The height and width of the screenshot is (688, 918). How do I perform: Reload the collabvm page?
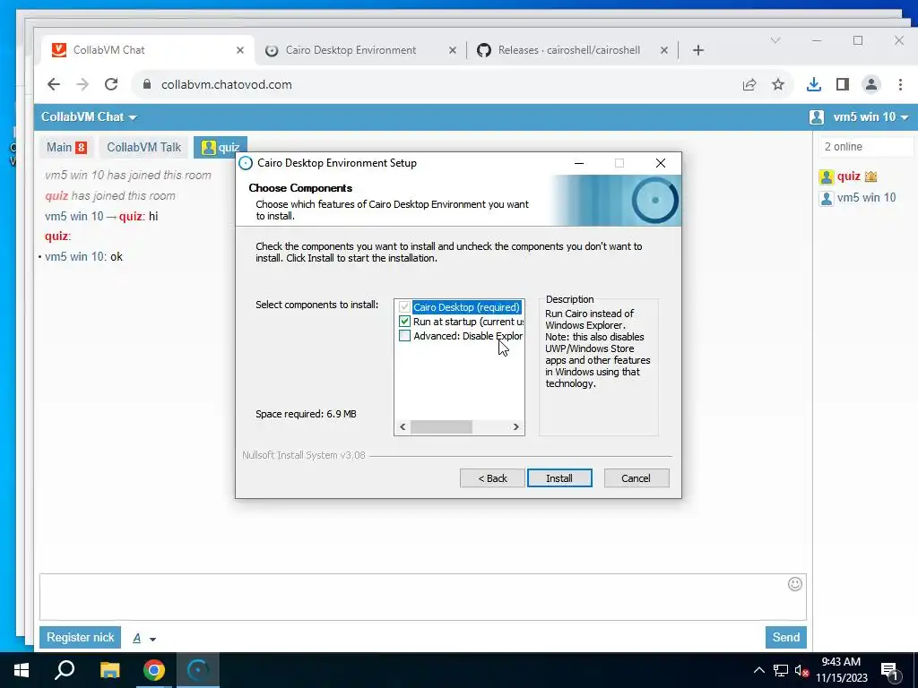(111, 84)
